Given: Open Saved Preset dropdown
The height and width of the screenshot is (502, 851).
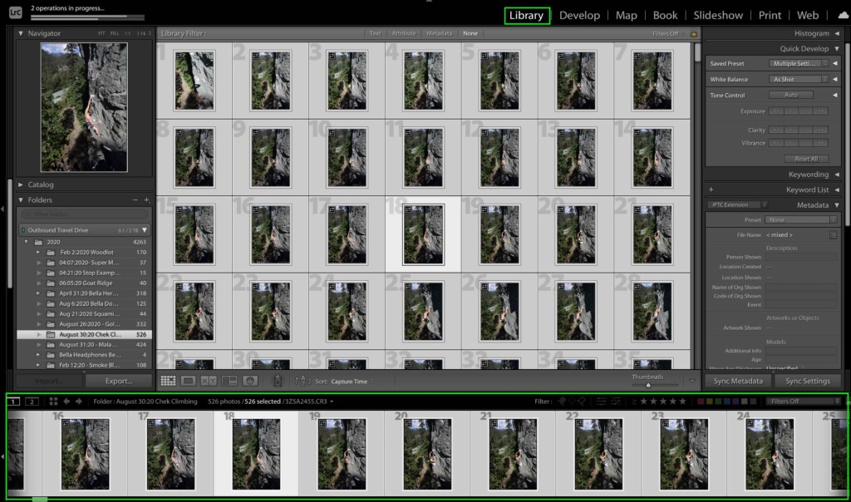Looking at the screenshot, I should click(x=799, y=63).
